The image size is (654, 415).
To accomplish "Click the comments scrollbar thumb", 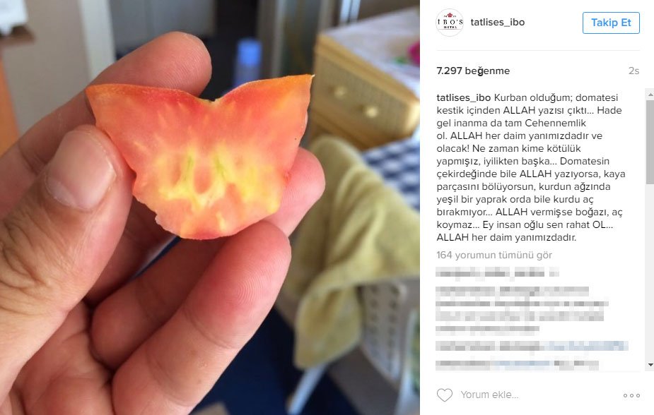I will pos(650,142).
